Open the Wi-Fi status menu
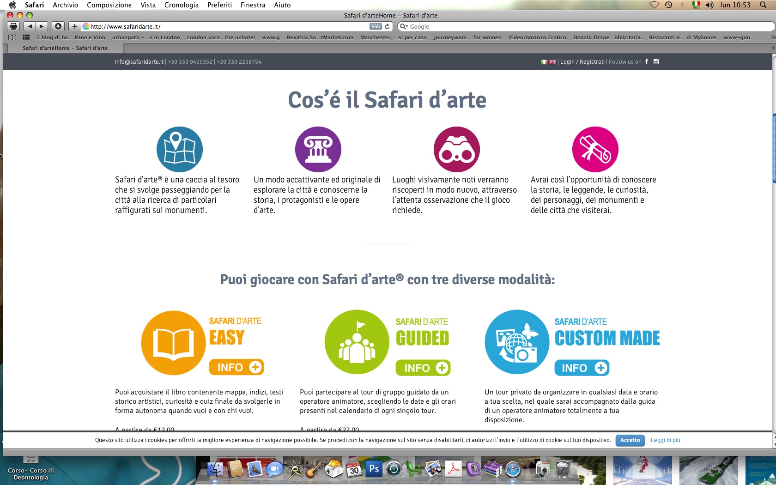This screenshot has height=485, width=776. [655, 5]
